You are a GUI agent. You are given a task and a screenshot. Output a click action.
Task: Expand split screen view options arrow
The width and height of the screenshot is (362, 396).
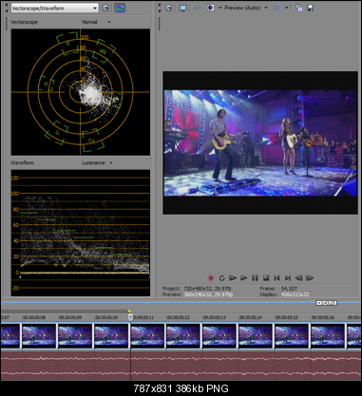coord(220,8)
